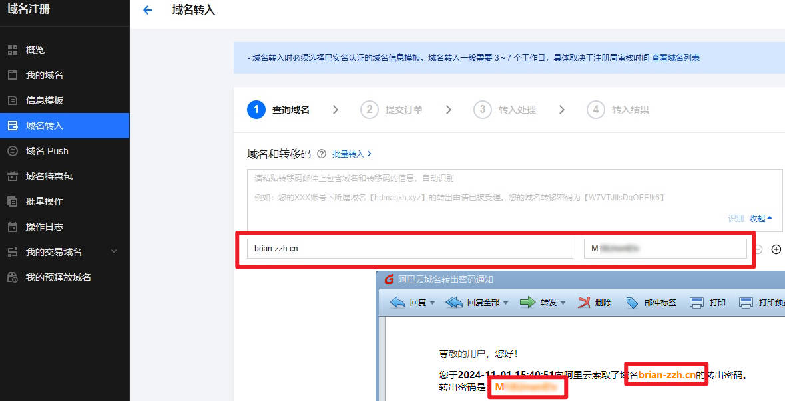Click step 2 提交订单
Viewport: 785px width, 401px height.
392,110
